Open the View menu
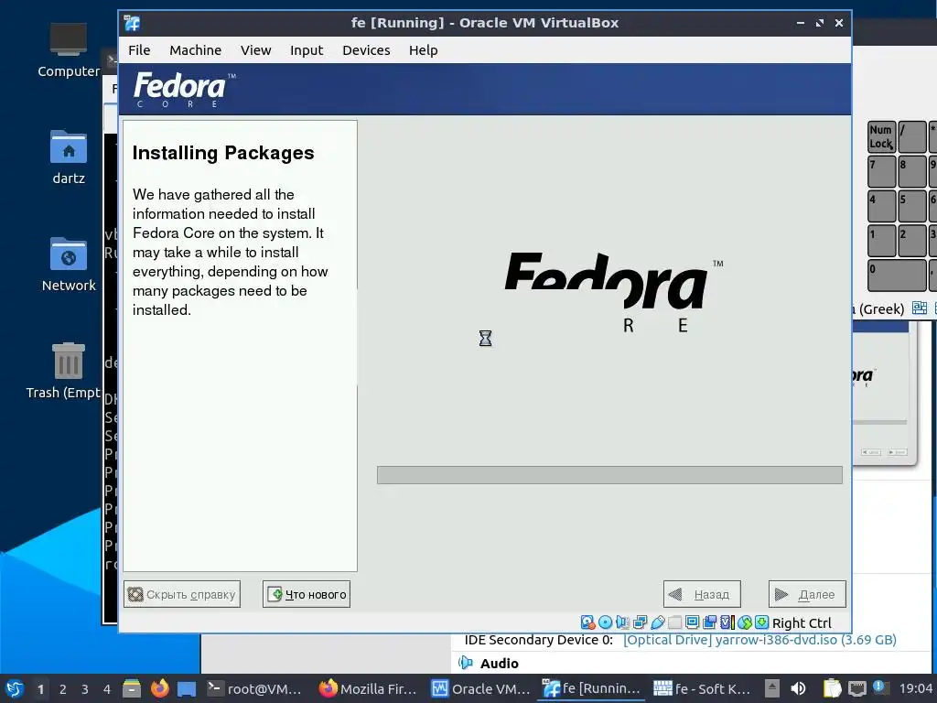937x703 pixels. tap(256, 50)
